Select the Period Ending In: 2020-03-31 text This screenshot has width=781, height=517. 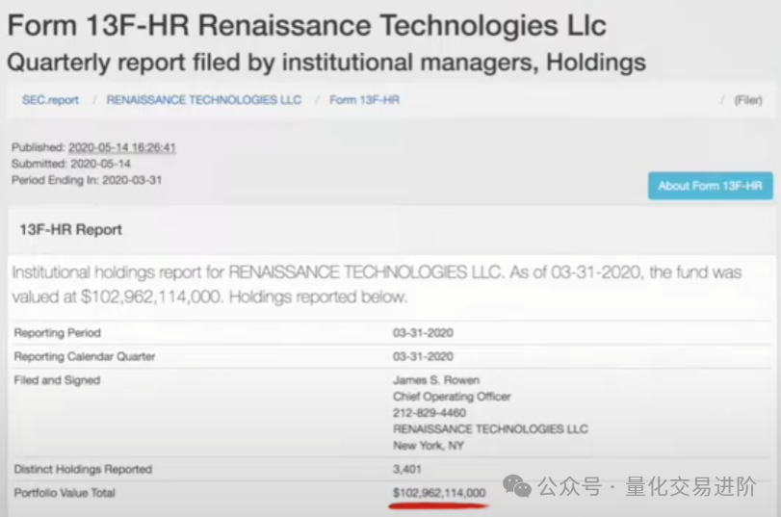pyautogui.click(x=87, y=180)
